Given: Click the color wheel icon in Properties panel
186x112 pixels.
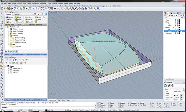Looking at the screenshot, I should 166,85.
